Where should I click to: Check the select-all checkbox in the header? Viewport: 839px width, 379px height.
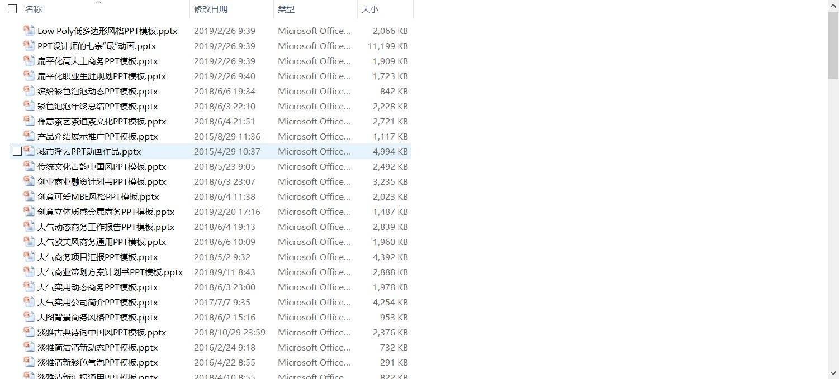coord(12,9)
